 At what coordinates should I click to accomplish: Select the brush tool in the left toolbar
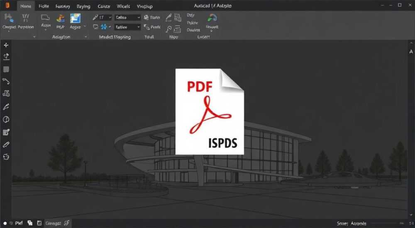[6, 107]
